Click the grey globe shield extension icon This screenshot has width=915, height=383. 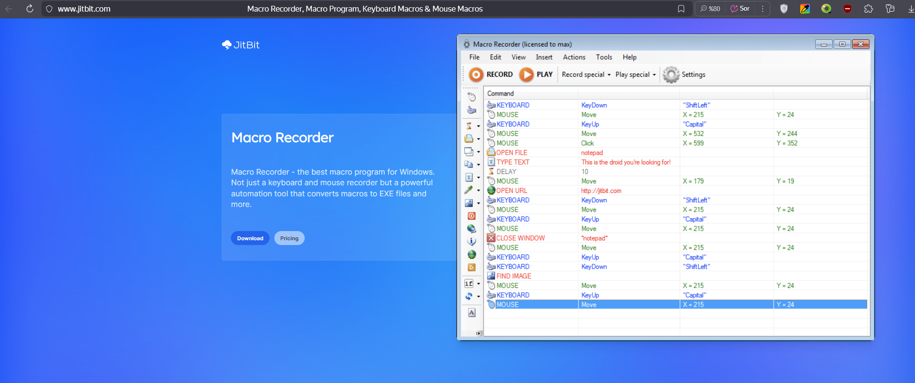[784, 9]
